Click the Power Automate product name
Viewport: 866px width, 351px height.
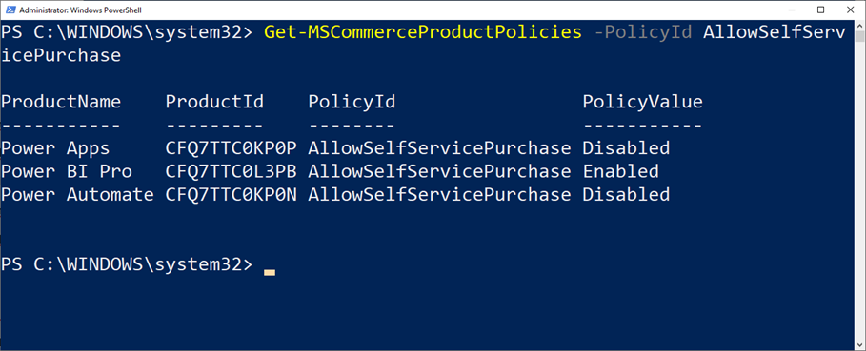click(x=77, y=194)
